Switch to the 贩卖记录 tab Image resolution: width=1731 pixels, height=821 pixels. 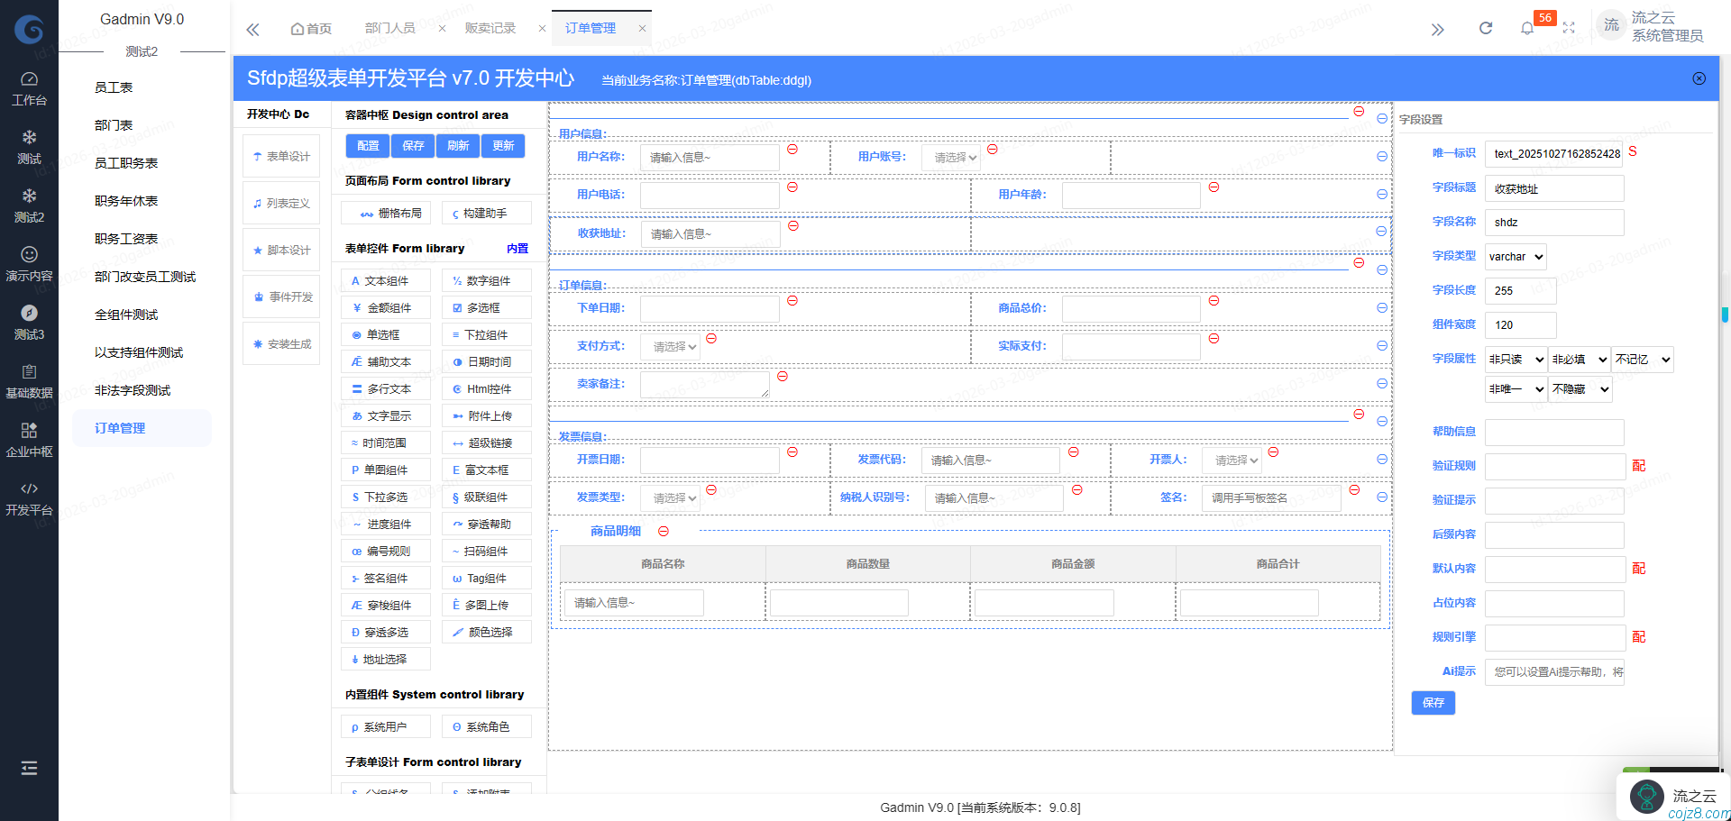490,29
